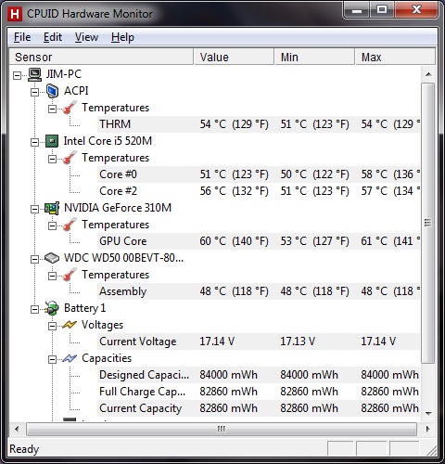
Task: Click the 56 °C Core #2 value
Action: click(x=234, y=191)
